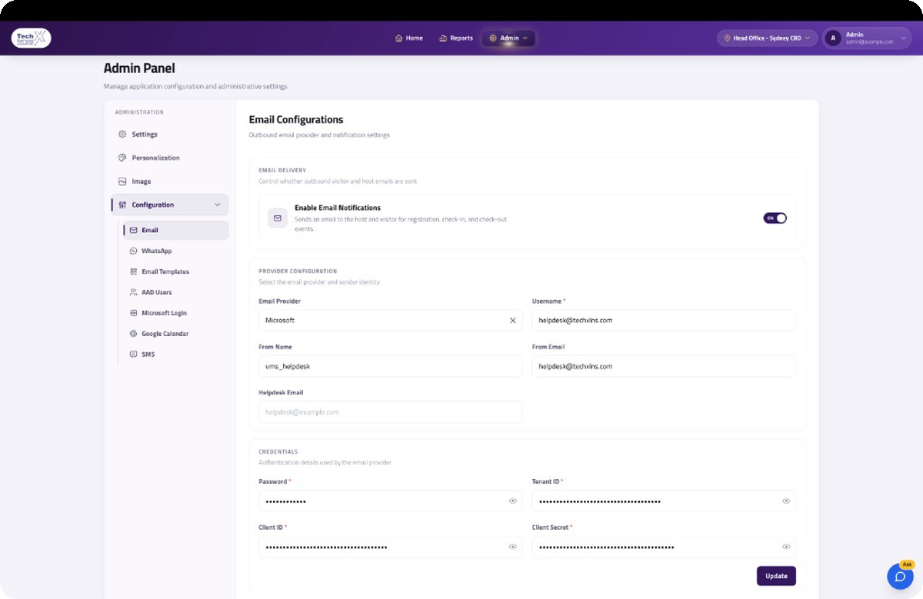
Task: Click the EMAIL DELIVERY section label
Action: point(282,171)
